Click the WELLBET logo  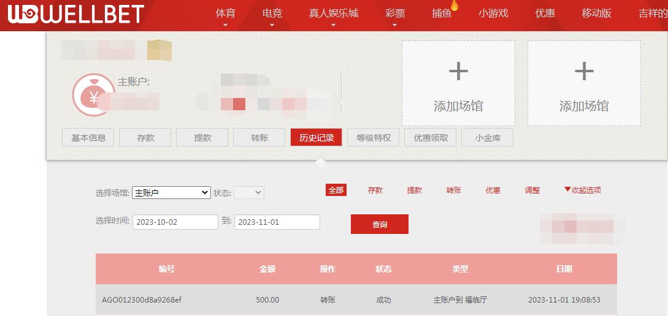(75, 15)
